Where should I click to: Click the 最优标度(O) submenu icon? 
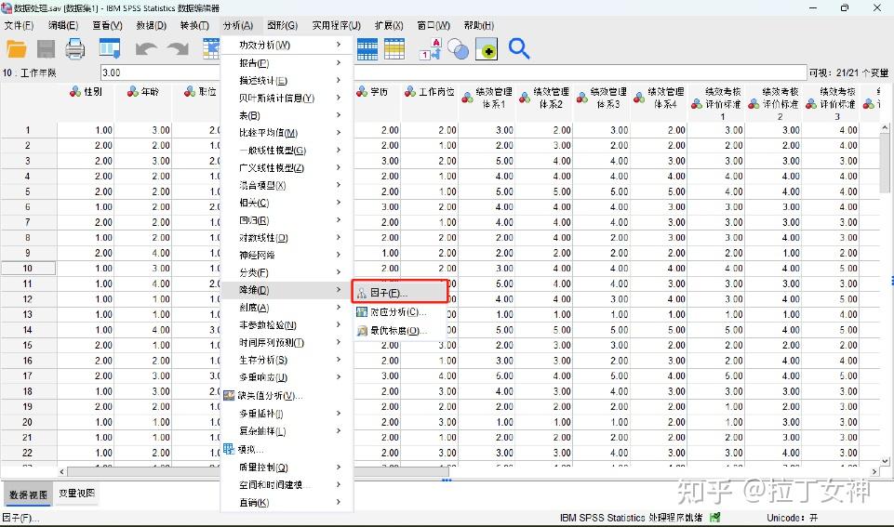(362, 331)
